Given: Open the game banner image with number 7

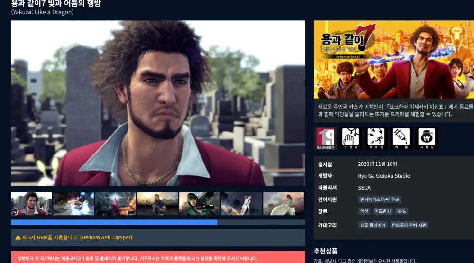Looking at the screenshot, I should (394, 59).
